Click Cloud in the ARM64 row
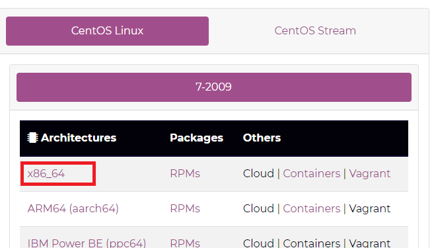 [x=258, y=209]
